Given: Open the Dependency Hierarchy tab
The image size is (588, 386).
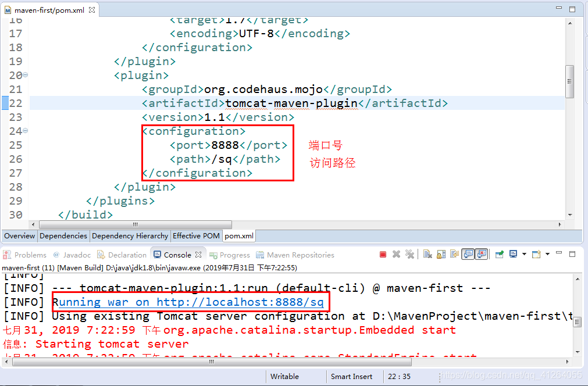Looking at the screenshot, I should click(130, 235).
